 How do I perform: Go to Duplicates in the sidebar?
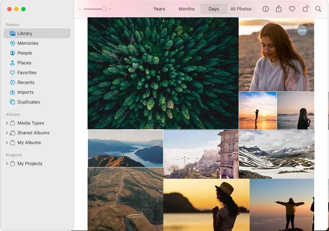click(28, 102)
